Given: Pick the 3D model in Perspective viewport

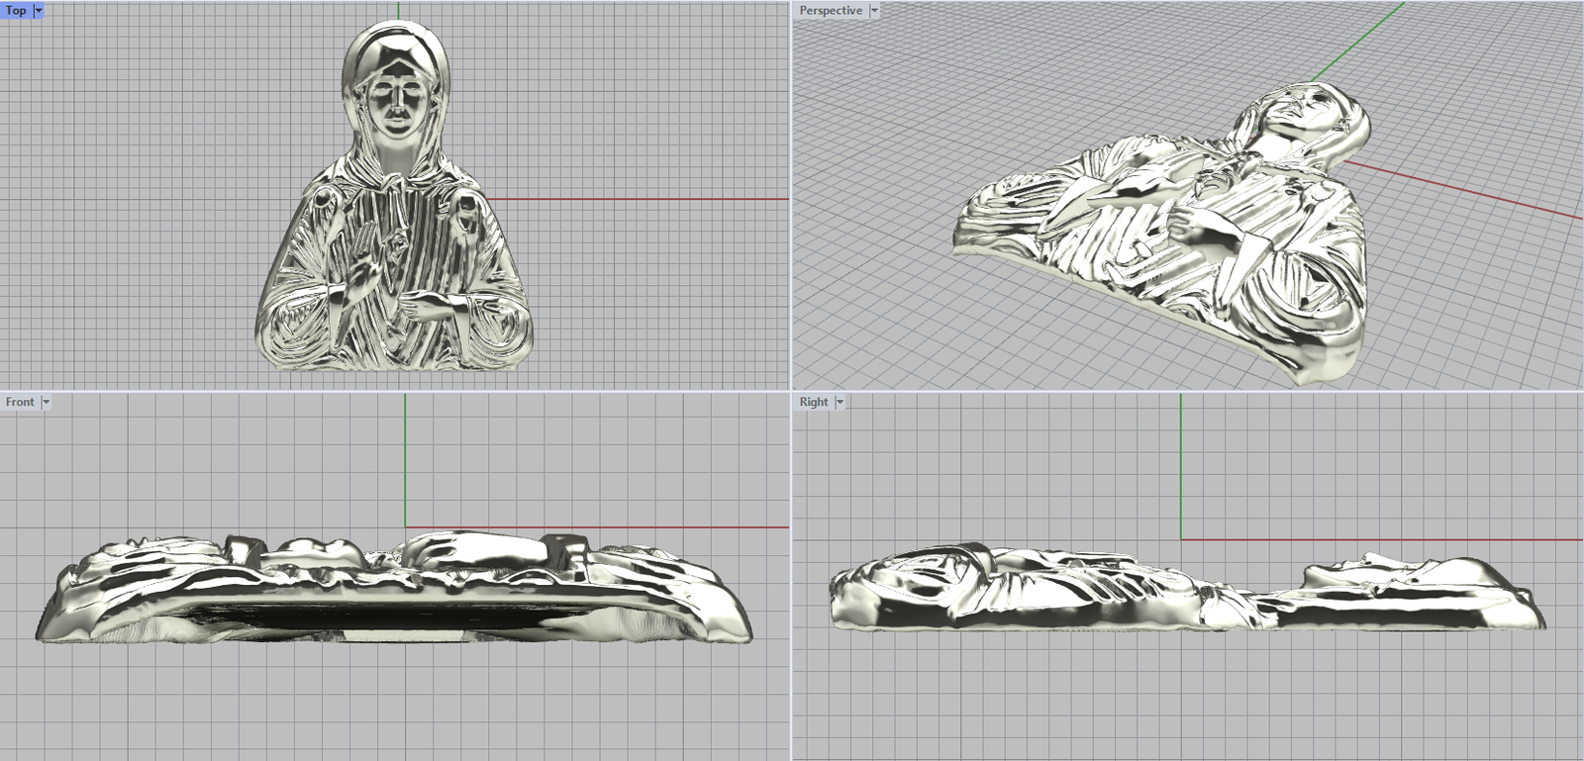Looking at the screenshot, I should click(x=1168, y=238).
